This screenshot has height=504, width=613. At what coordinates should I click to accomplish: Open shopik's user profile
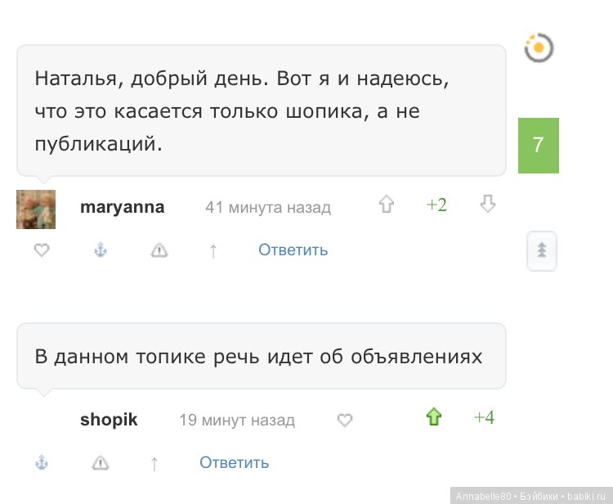[109, 420]
